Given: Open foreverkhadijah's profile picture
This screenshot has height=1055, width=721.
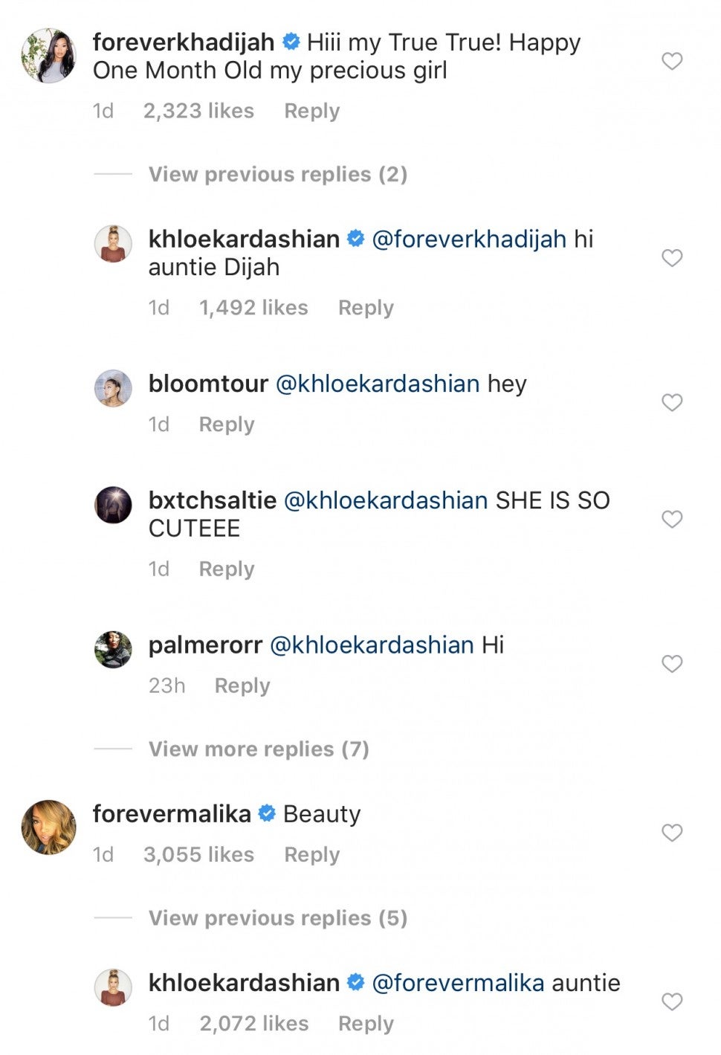Looking at the screenshot, I should coord(48,56).
